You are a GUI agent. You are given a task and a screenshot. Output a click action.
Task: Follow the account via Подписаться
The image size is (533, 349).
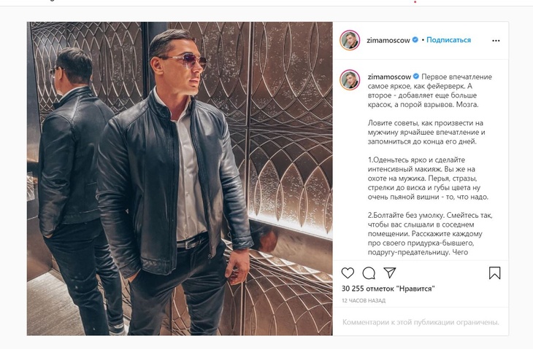click(x=448, y=40)
